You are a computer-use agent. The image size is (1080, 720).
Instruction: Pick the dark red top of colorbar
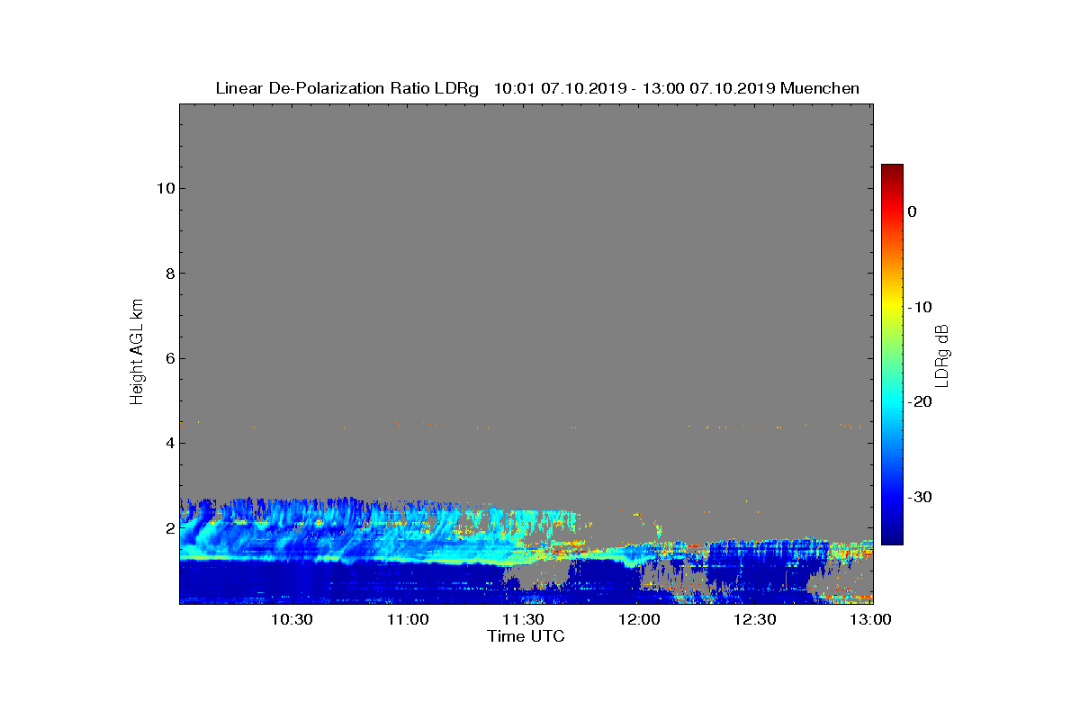(x=892, y=169)
